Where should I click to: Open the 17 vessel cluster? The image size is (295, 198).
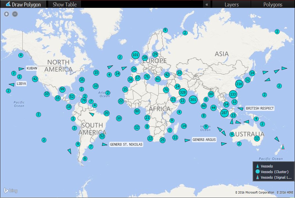point(138,78)
